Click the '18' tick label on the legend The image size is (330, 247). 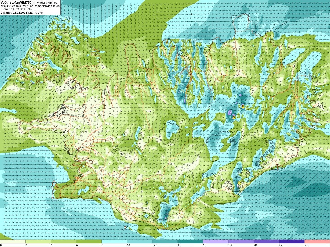click(x=230, y=245)
